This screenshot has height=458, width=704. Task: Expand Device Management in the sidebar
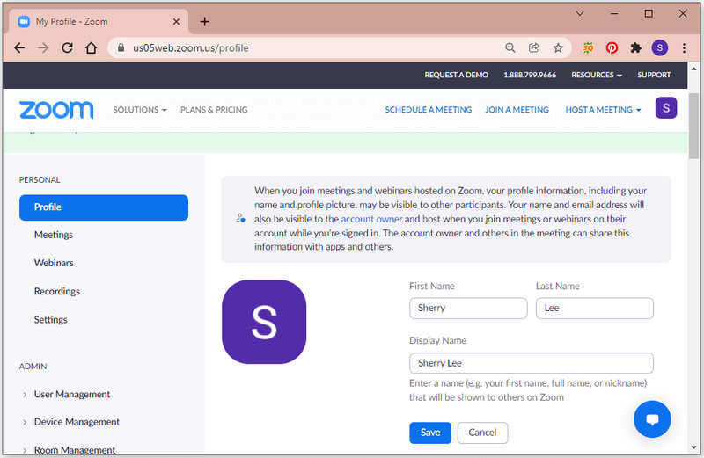click(x=70, y=422)
